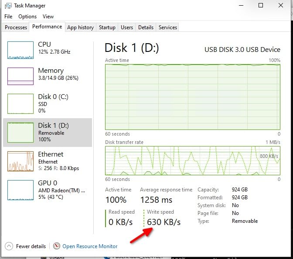This screenshot has height=259, width=293.
Task: Click the Active time graph
Action: tap(193, 97)
